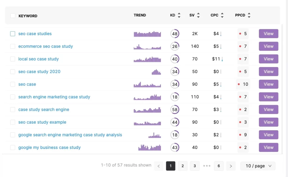This screenshot has width=288, height=177.
Task: Select checkbox for 'google my business case study'
Action: pyautogui.click(x=13, y=147)
